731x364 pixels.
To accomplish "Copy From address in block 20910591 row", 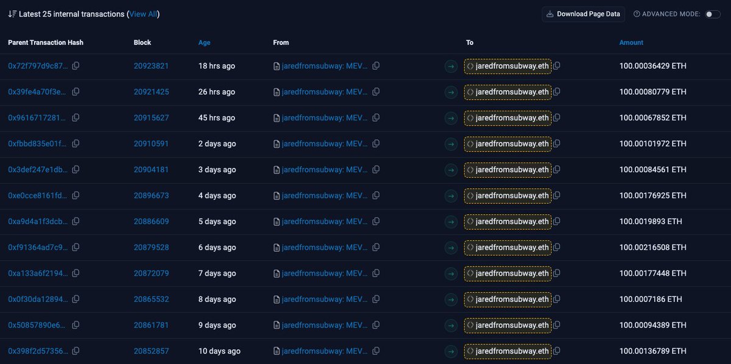I will click(376, 144).
